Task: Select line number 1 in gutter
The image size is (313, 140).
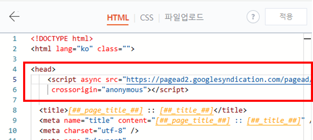Action: coord(14,39)
